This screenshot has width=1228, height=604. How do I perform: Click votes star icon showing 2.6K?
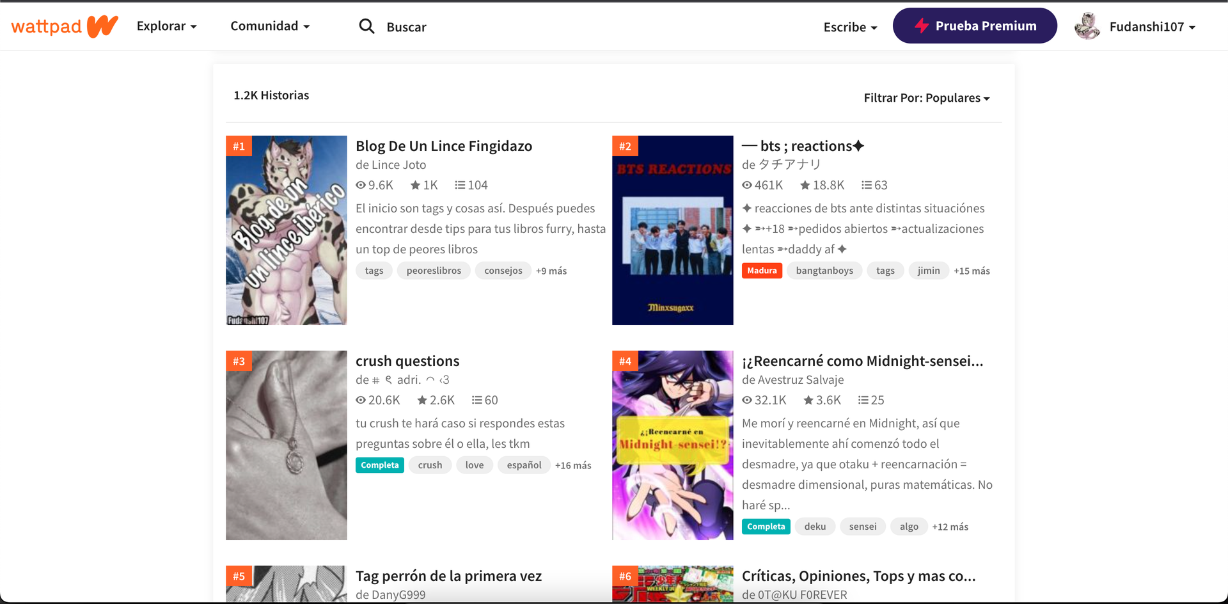pyautogui.click(x=422, y=400)
